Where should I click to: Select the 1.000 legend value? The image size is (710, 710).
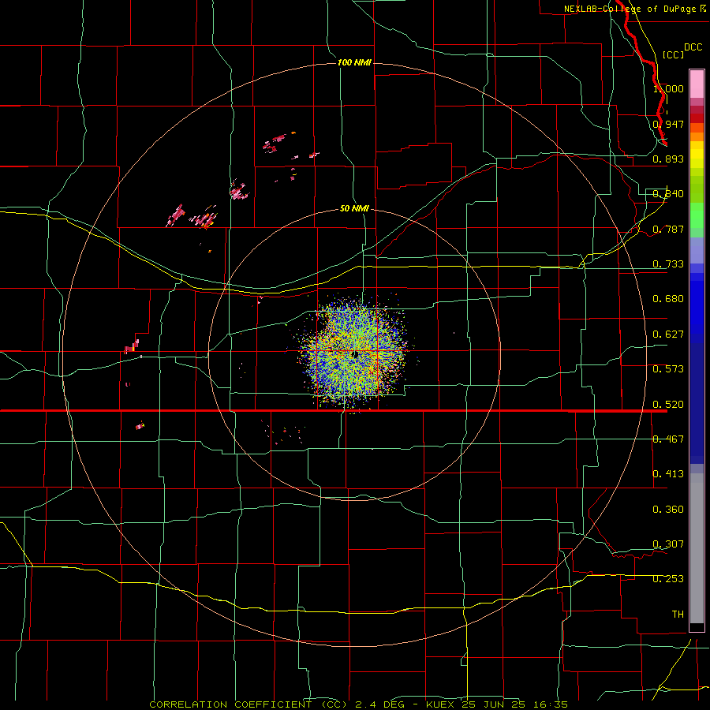[x=668, y=88]
